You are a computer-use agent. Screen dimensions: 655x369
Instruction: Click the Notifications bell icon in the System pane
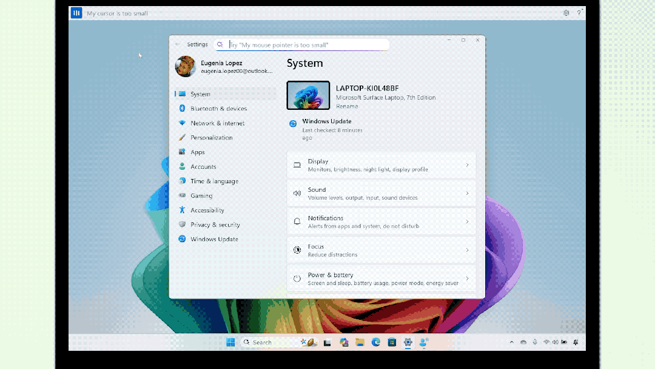pos(297,221)
